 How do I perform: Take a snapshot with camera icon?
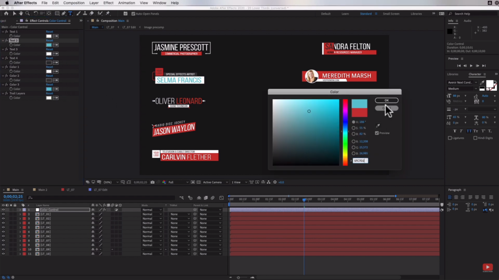[x=153, y=182]
